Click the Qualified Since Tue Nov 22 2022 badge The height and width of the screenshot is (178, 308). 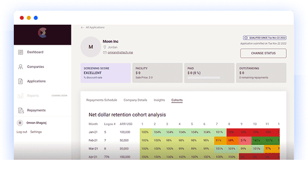coord(265,37)
